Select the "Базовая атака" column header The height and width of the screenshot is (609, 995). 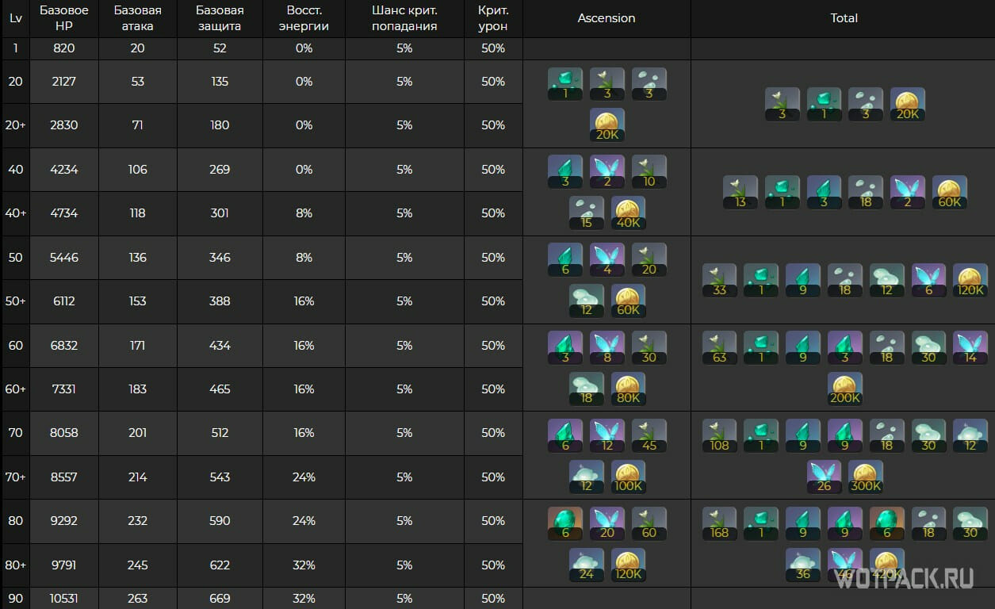138,18
